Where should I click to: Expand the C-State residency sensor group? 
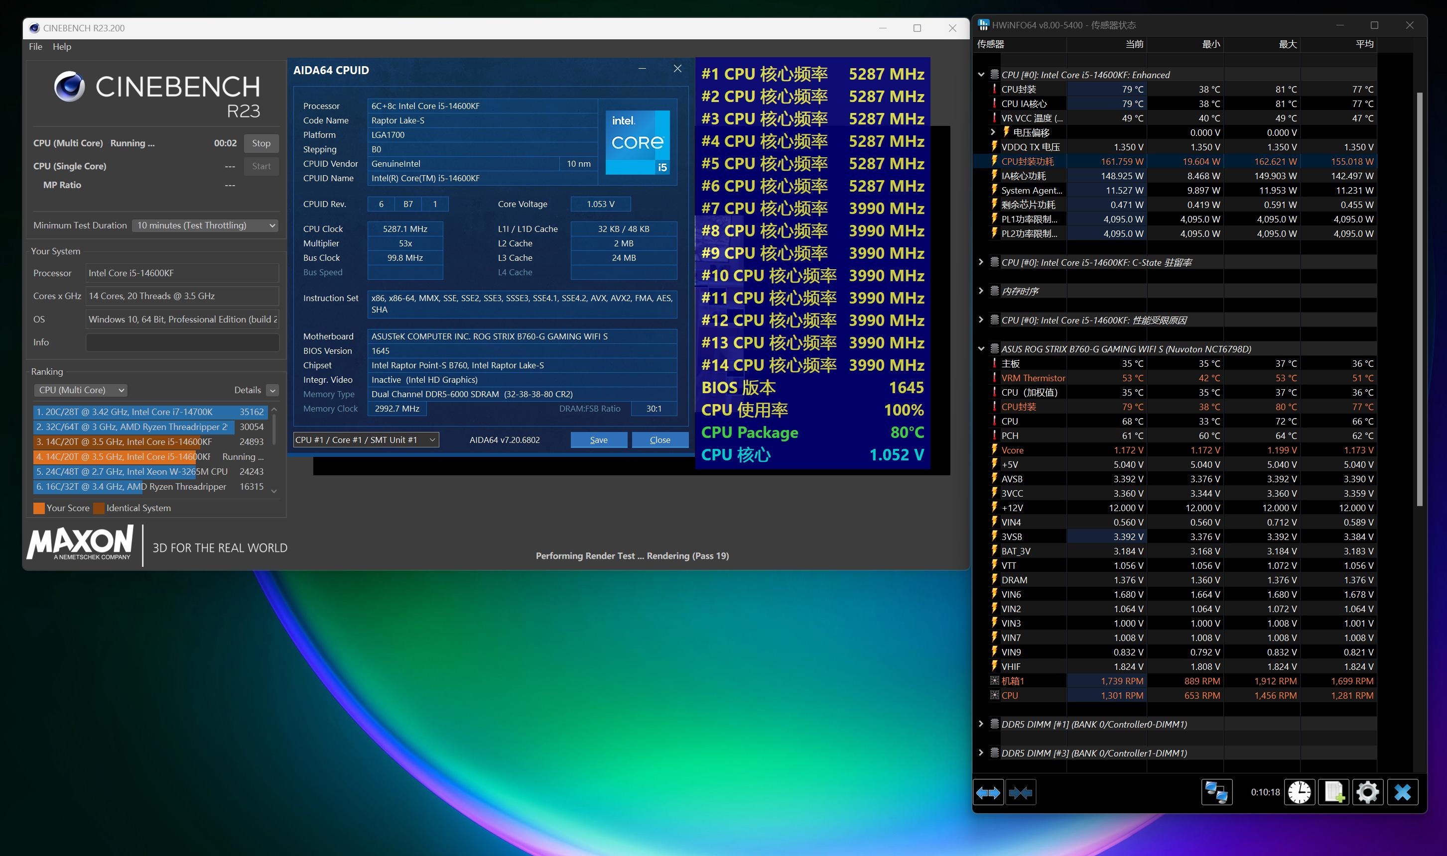(x=981, y=262)
